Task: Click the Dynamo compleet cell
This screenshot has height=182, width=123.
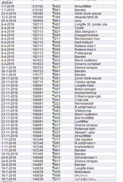Action: [x=95, y=64]
